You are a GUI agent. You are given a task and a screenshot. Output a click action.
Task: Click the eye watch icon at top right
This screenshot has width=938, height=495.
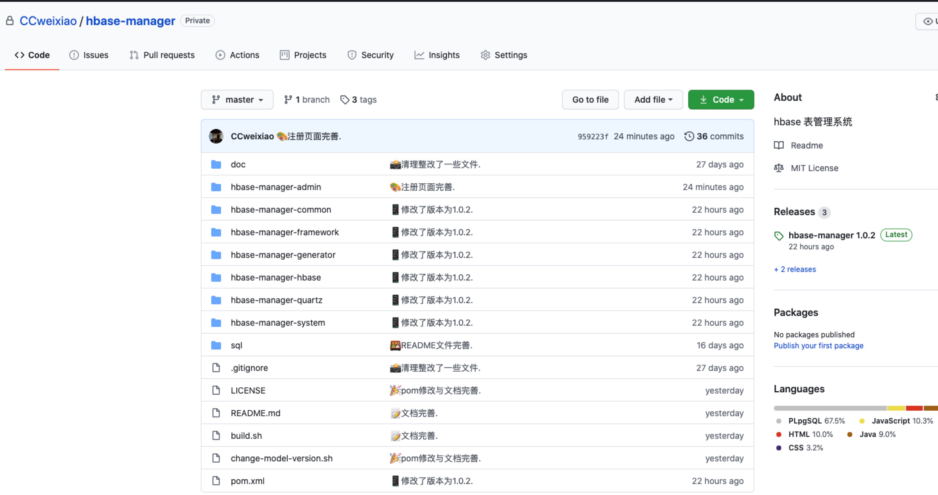pos(928,21)
